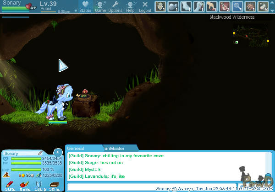Focus the chat message input field

[x=151, y=187]
